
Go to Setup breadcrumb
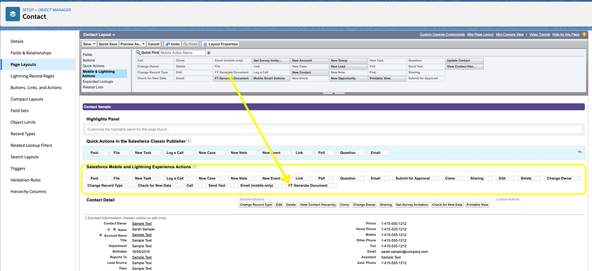click(28, 10)
